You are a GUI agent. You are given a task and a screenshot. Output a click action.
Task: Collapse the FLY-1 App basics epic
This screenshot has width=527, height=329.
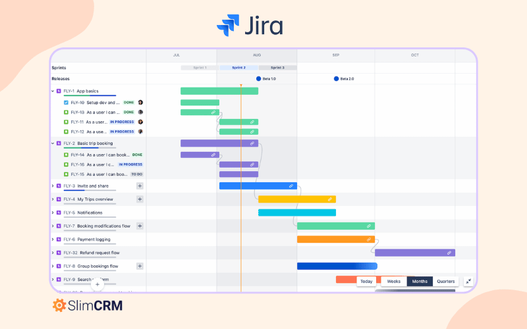pyautogui.click(x=53, y=91)
